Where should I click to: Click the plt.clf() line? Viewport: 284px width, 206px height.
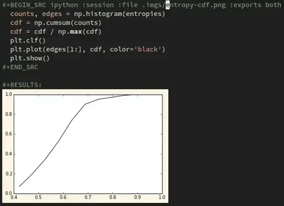(x=28, y=41)
